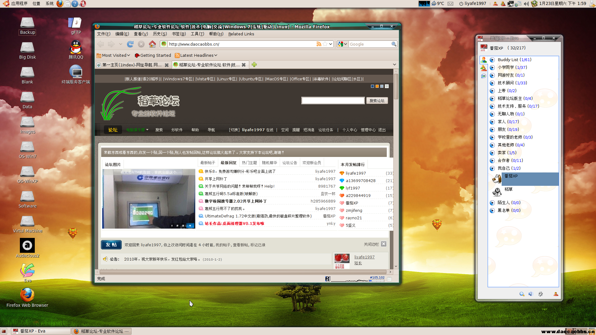Open a new tab with green plus

coord(254,65)
